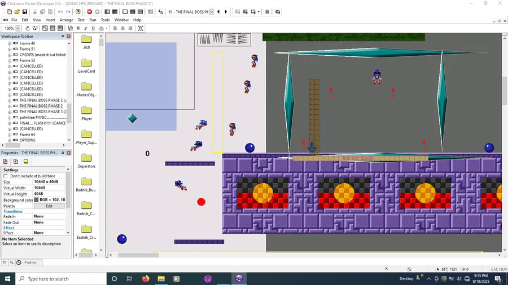Go to the next frame arrow
This screenshot has height=285, width=508.
click(x=226, y=12)
